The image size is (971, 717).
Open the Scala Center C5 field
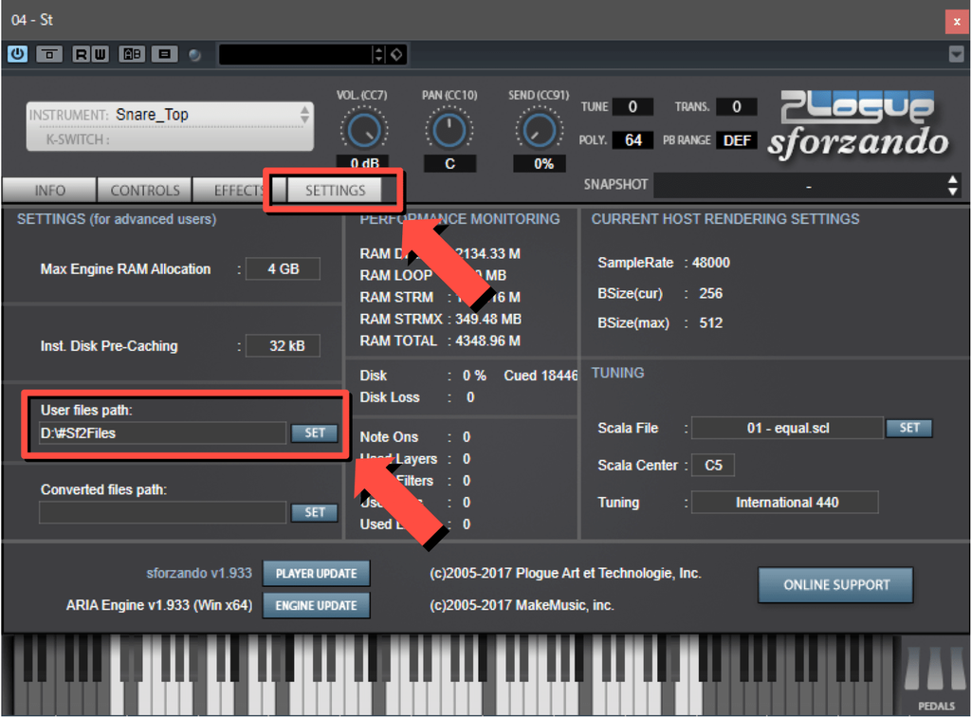(713, 465)
